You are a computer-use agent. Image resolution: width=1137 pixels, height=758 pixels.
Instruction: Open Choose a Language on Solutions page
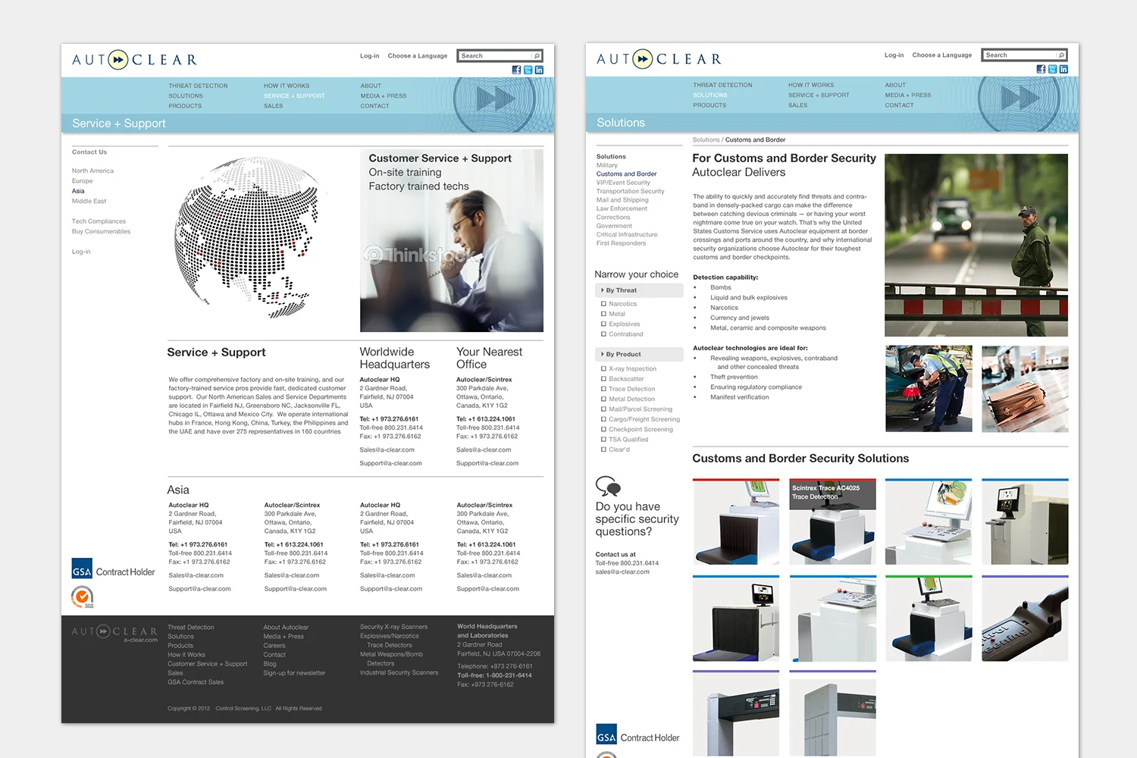942,55
